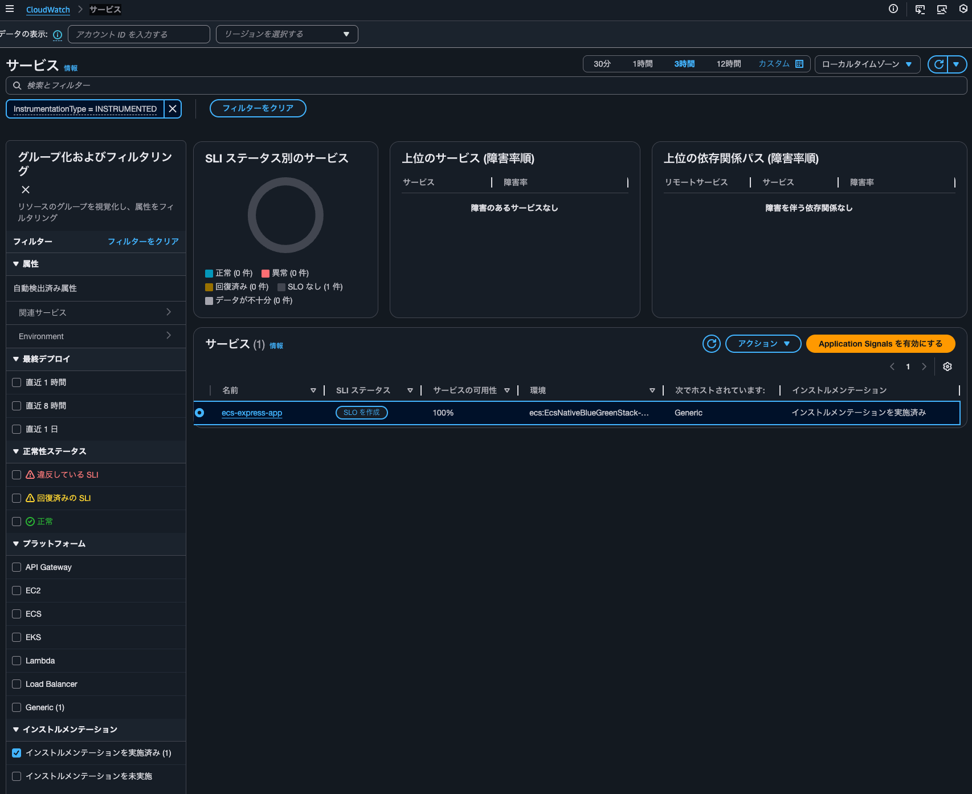Open the custom time range calendar icon
972x794 pixels.
(799, 63)
